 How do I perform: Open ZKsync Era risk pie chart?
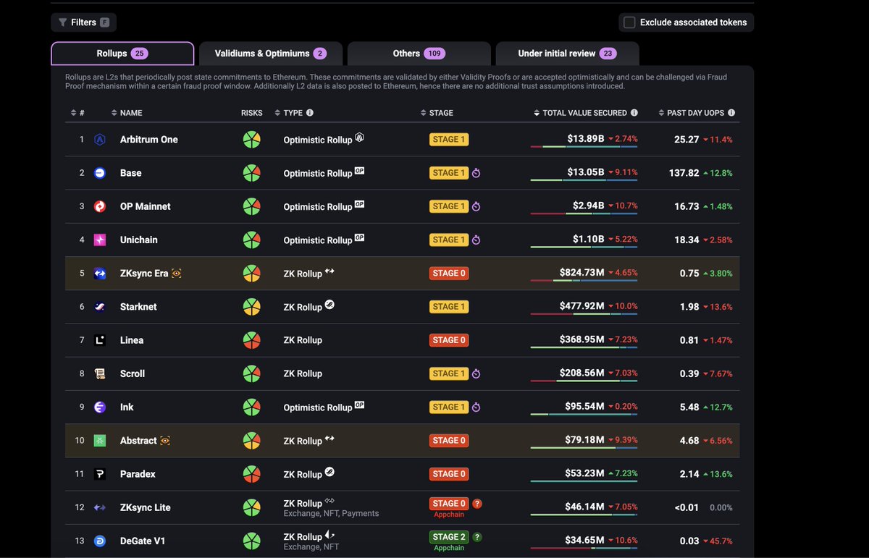click(x=251, y=274)
